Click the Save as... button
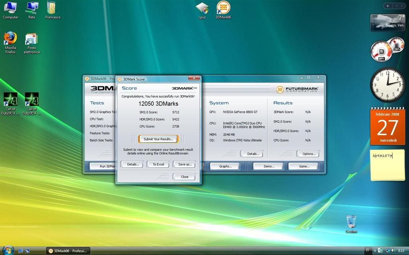Viewport: 409px width, 255px height. coord(184,164)
